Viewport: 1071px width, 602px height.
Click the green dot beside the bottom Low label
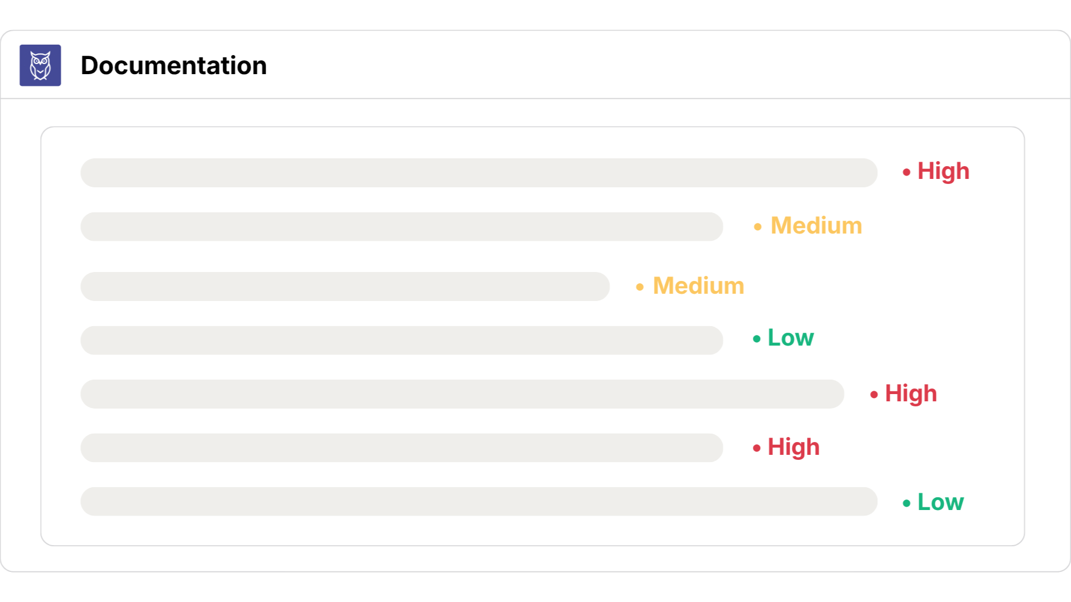click(906, 503)
